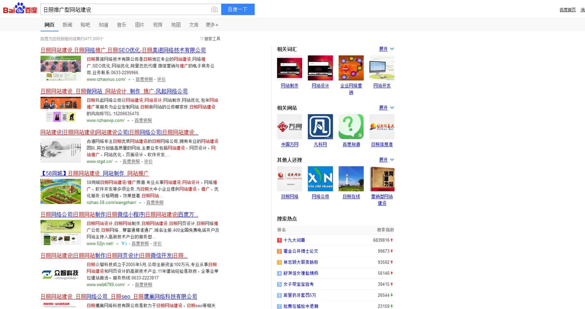Switch to 视频 tab
The width and height of the screenshot is (585, 309).
coord(158,25)
